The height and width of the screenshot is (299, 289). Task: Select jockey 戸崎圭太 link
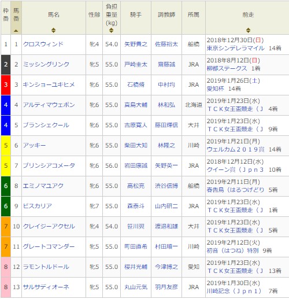(x=136, y=64)
